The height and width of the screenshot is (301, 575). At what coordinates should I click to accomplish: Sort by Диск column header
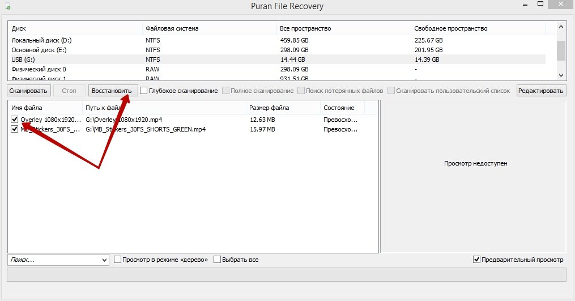[x=75, y=28]
